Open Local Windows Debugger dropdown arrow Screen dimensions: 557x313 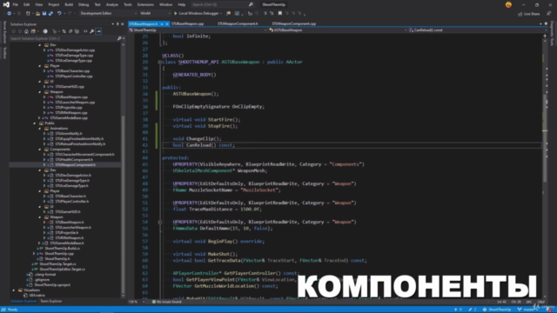click(x=221, y=14)
